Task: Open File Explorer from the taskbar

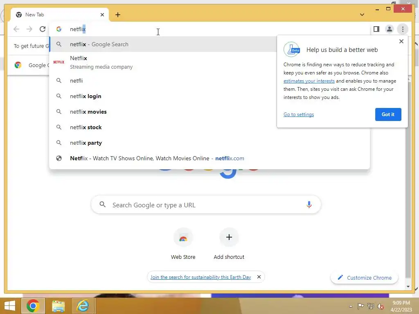Action: pos(58,306)
